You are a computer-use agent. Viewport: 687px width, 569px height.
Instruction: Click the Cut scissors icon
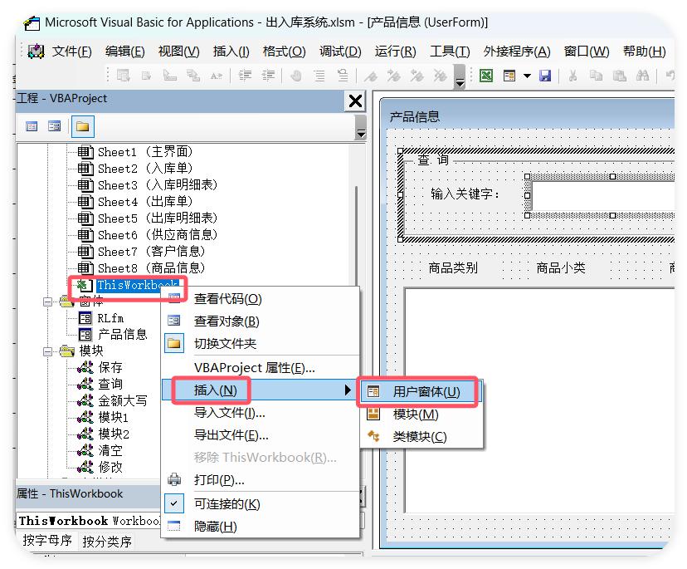[x=572, y=76]
